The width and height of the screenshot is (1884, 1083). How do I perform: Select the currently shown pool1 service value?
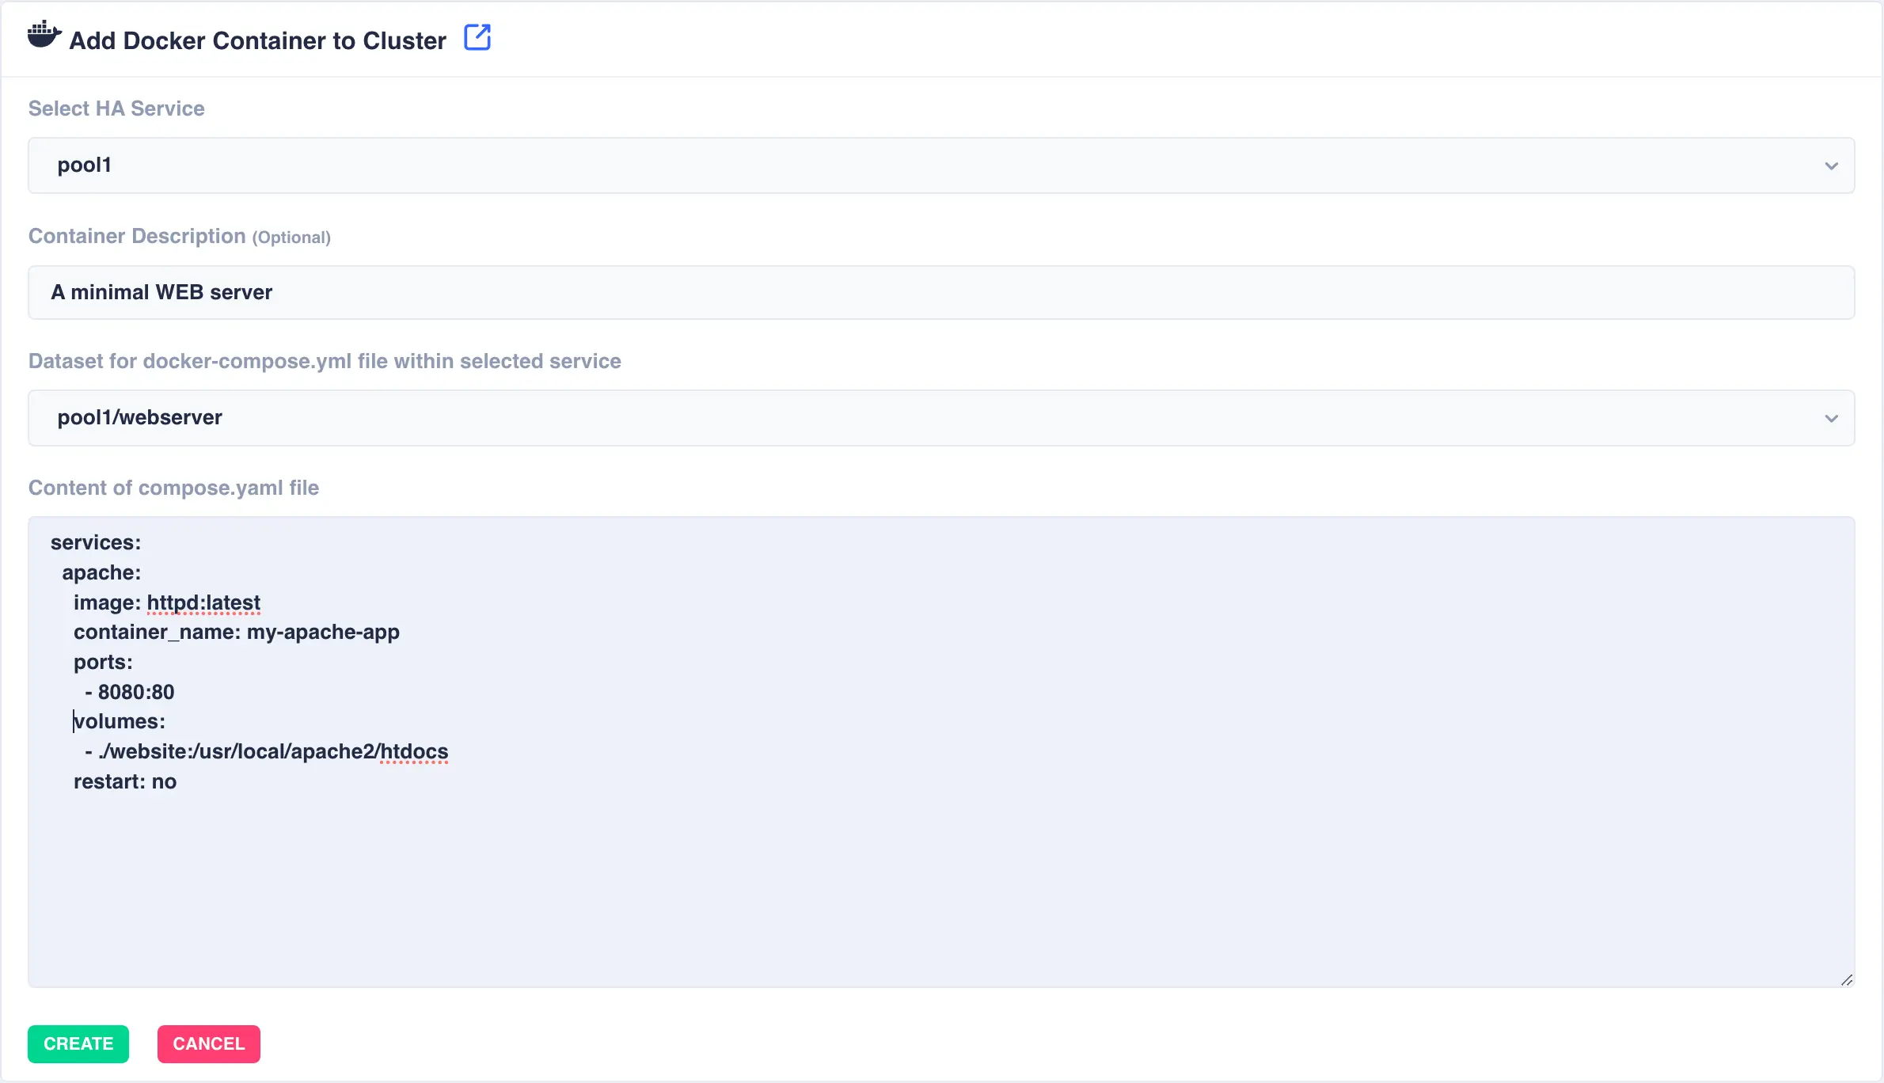point(84,165)
